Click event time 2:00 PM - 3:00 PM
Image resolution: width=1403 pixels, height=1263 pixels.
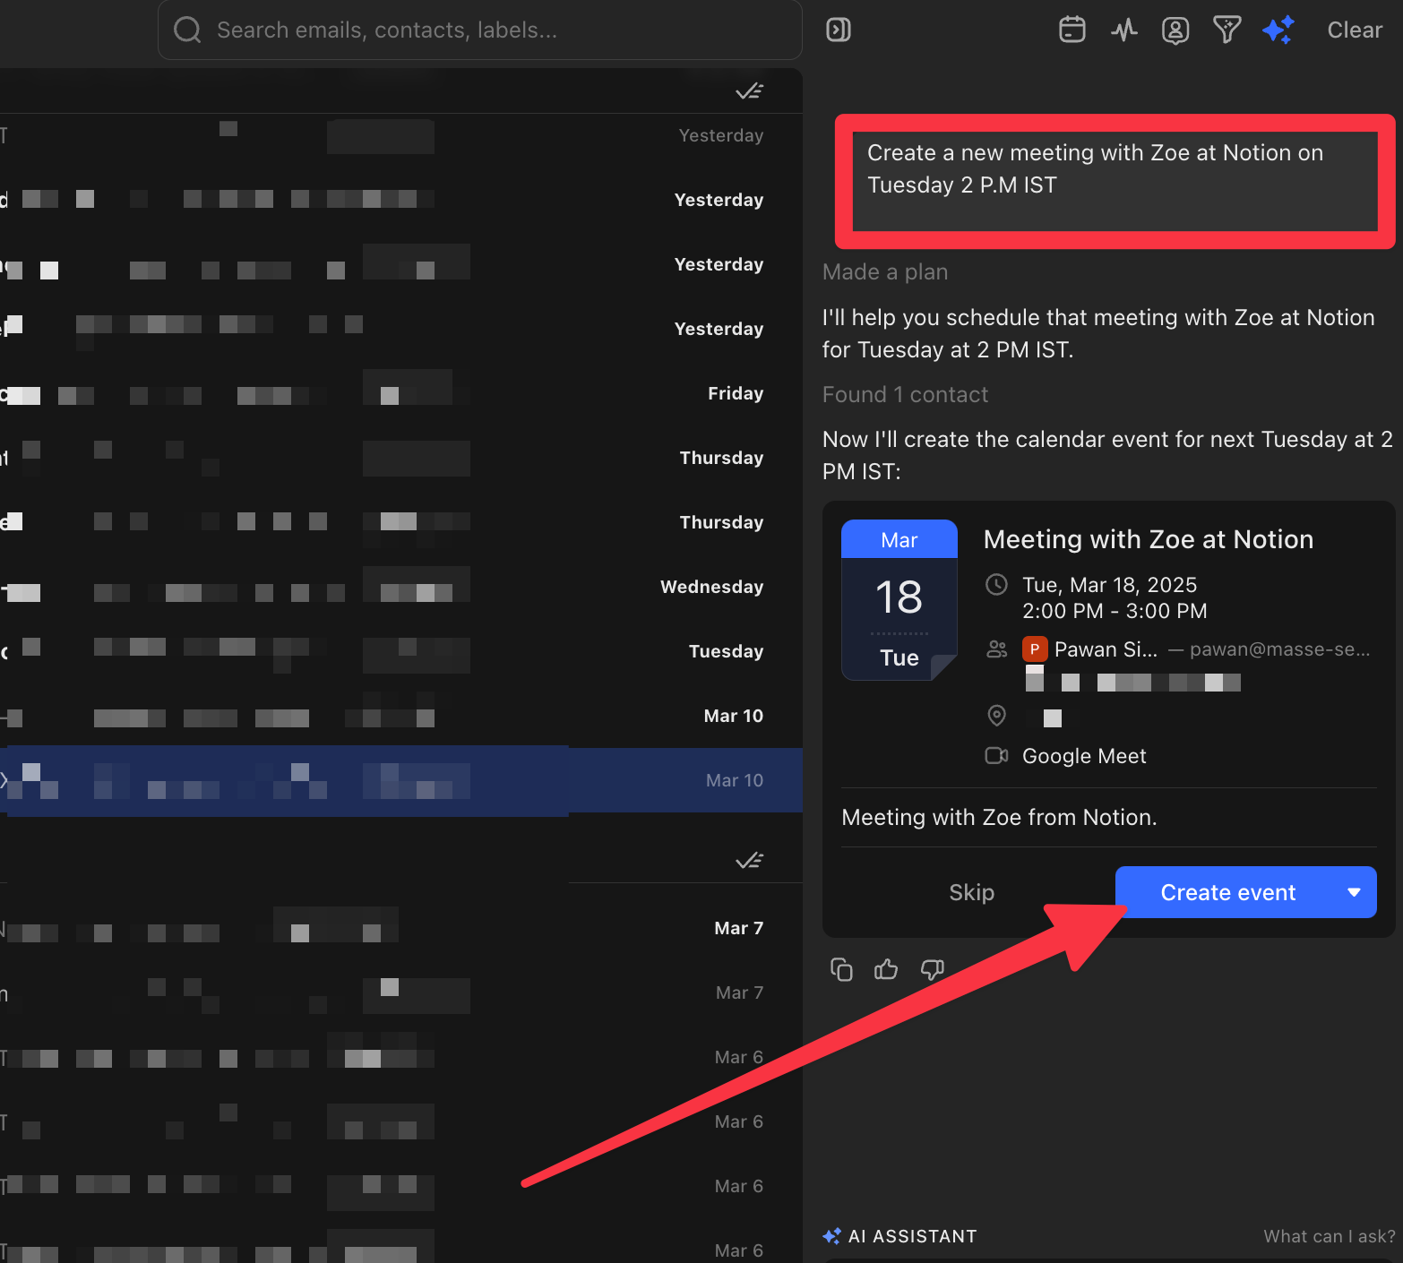tap(1115, 611)
